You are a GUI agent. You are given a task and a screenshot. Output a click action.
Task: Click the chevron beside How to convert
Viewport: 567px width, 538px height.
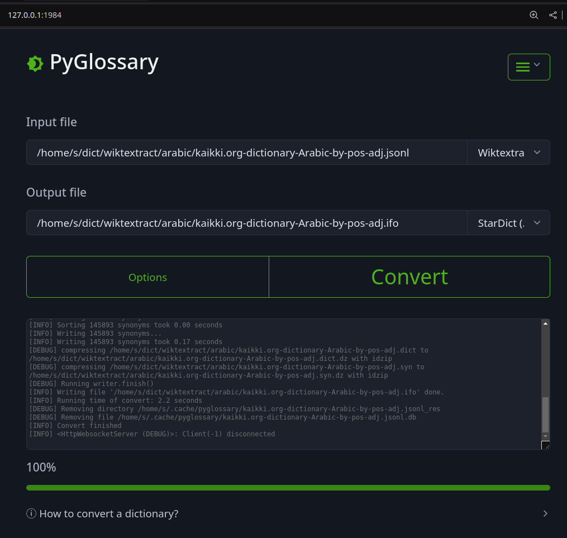(545, 513)
